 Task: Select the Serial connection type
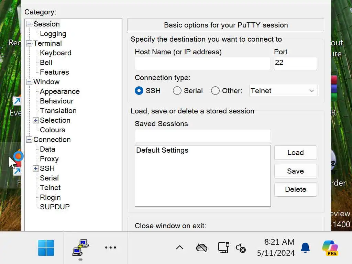pyautogui.click(x=177, y=91)
